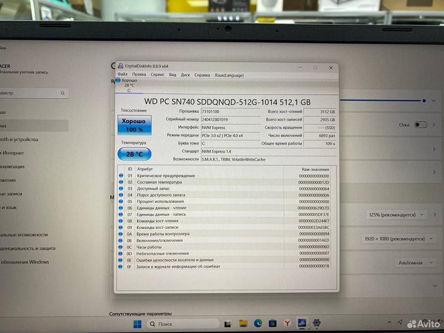Toggle the Откл. switch in Settings window
Image resolution: width=444 pixels, height=333 pixels.
pyautogui.click(x=421, y=125)
